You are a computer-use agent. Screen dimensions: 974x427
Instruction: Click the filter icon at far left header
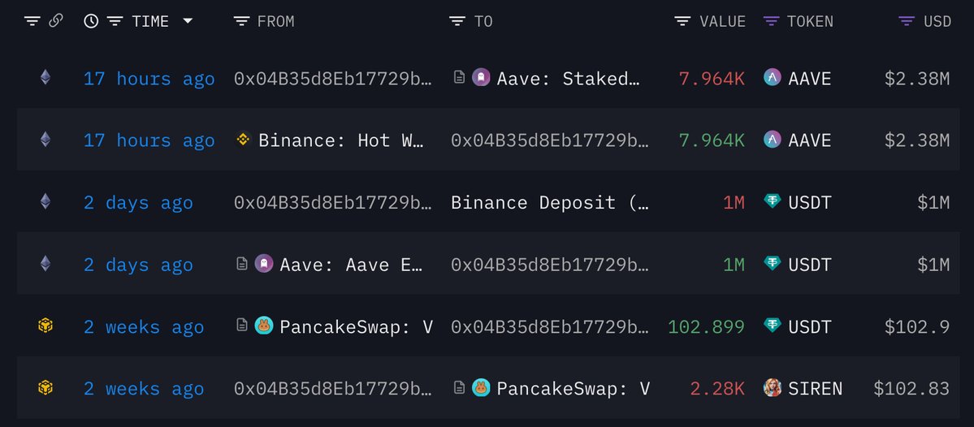[32, 22]
